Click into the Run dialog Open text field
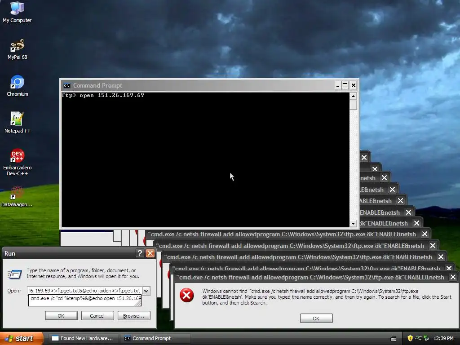 [x=84, y=291]
